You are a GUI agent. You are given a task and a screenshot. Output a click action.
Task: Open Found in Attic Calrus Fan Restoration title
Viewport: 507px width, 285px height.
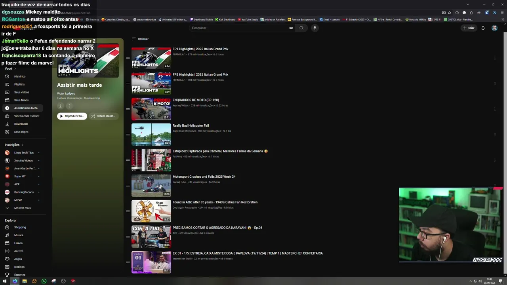click(x=215, y=202)
